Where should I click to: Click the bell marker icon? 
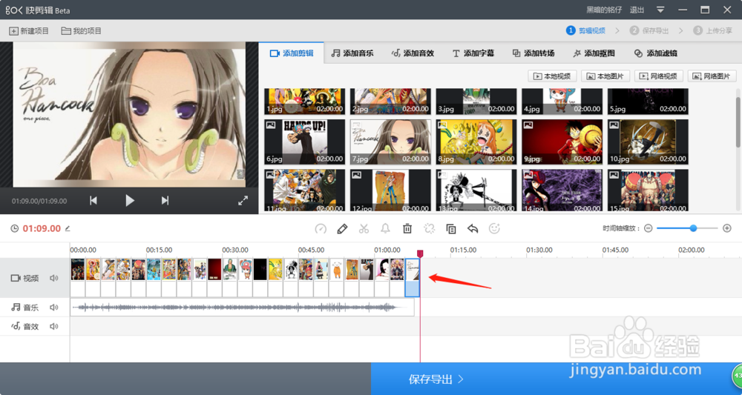point(385,229)
